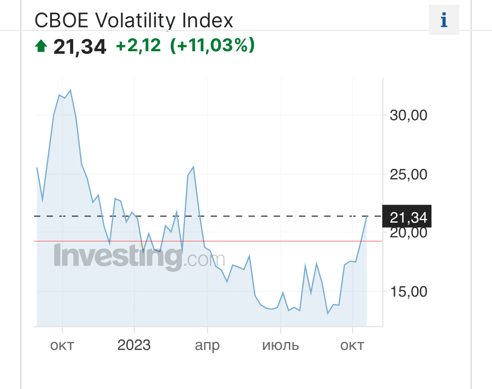Image resolution: width=492 pixels, height=389 pixels.
Task: Click the green up arrow icon
Action: [x=41, y=45]
